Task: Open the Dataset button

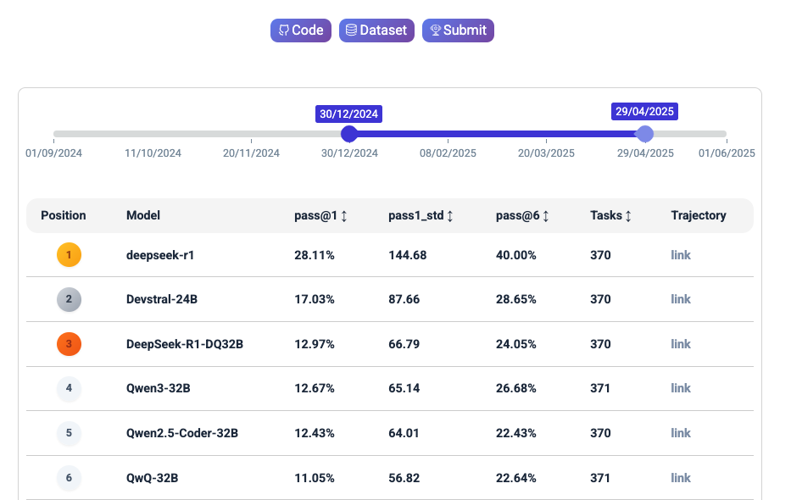Action: (376, 31)
